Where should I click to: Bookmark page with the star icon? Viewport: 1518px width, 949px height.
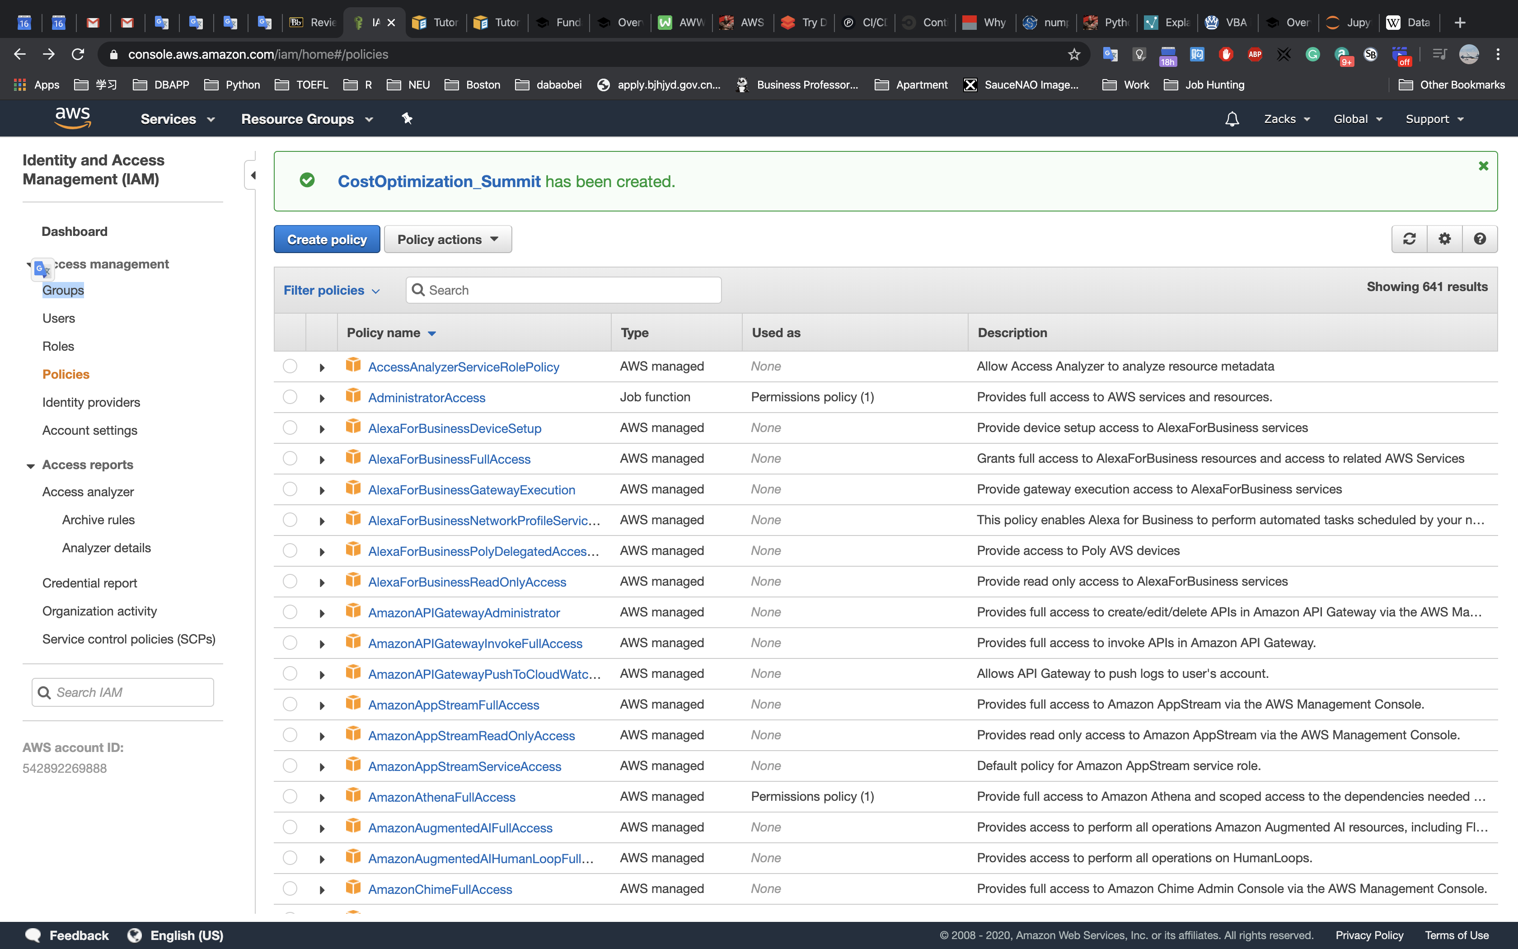click(1074, 55)
